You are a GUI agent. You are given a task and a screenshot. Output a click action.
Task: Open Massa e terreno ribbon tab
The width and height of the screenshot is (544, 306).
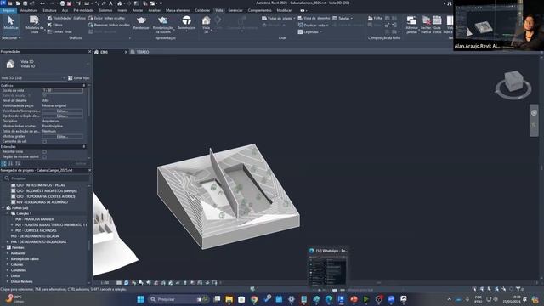(x=178, y=10)
